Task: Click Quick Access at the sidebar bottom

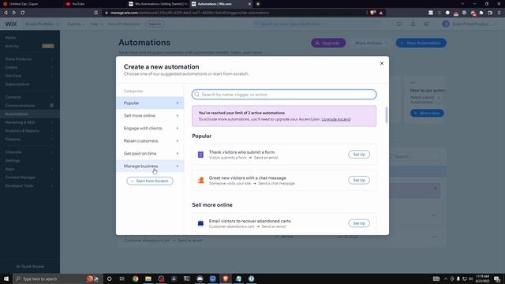Action: click(x=30, y=267)
